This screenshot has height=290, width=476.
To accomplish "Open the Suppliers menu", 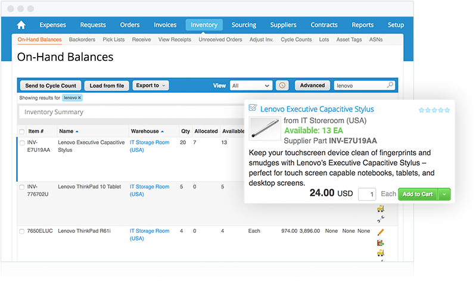I will pyautogui.click(x=283, y=25).
